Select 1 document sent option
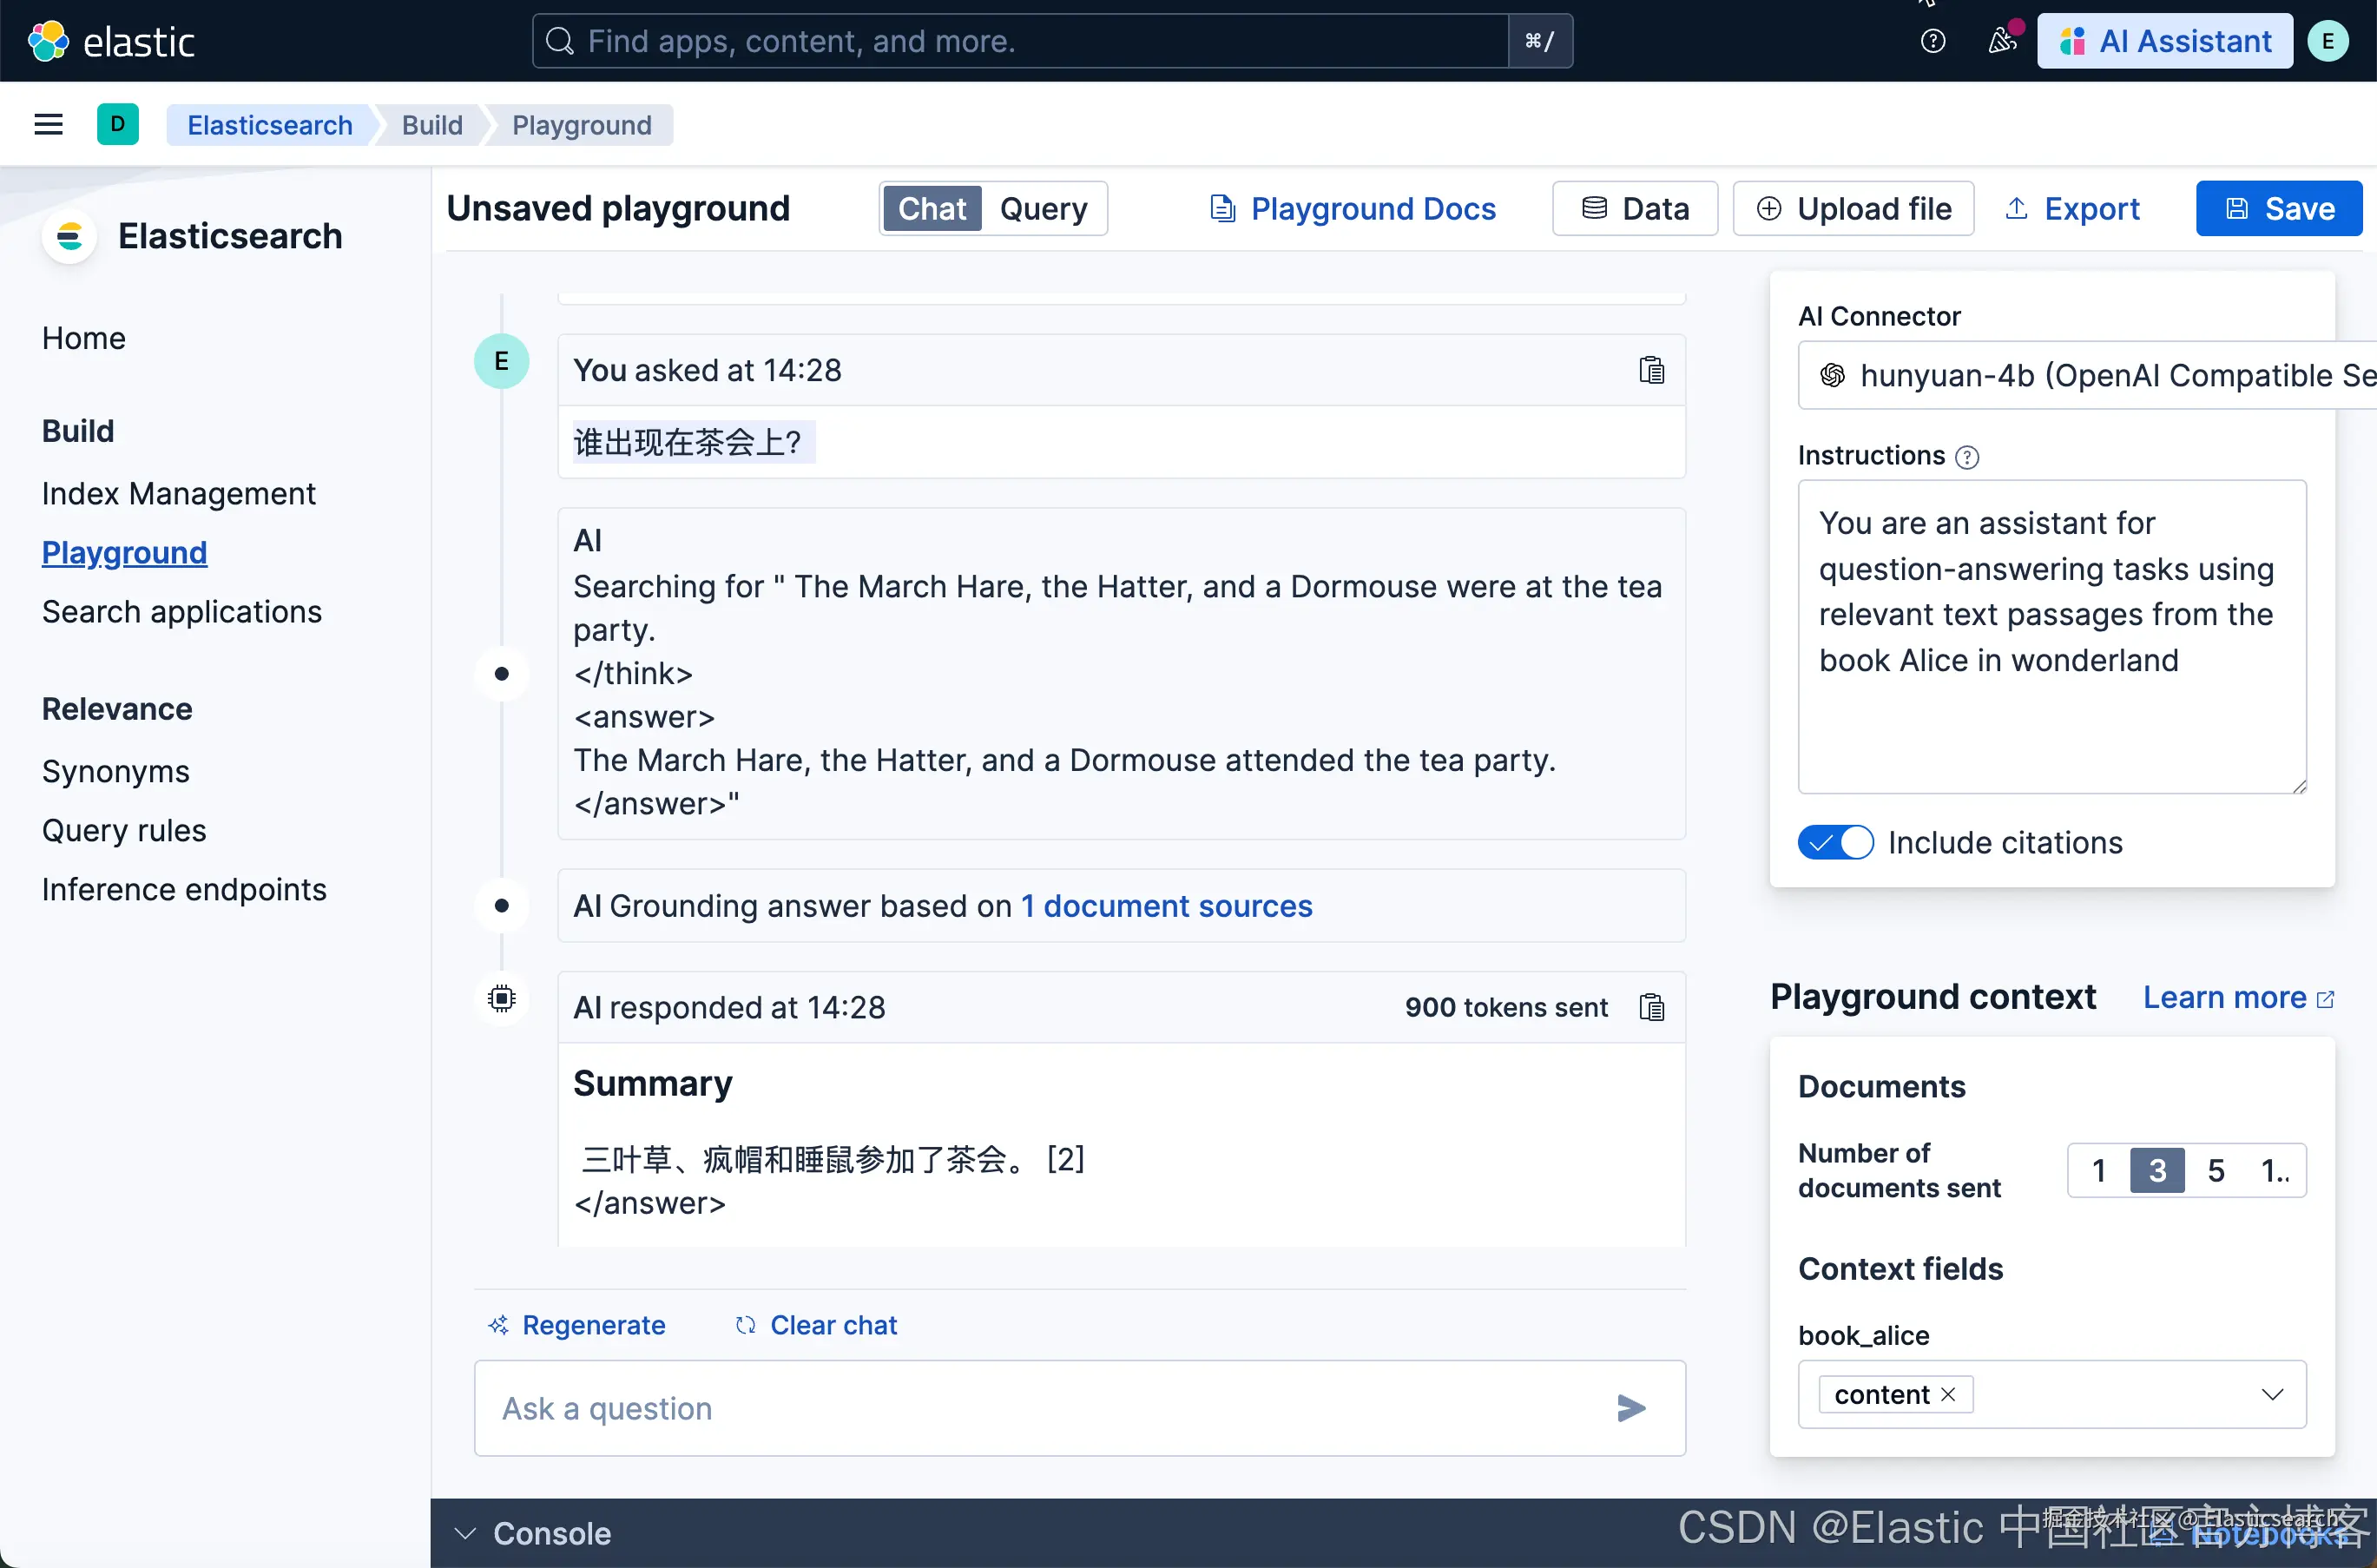Image resolution: width=2377 pixels, height=1568 pixels. [x=2098, y=1170]
